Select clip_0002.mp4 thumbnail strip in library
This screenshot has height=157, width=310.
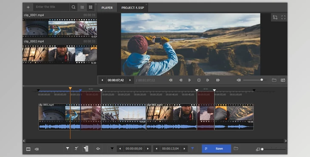[60, 54]
